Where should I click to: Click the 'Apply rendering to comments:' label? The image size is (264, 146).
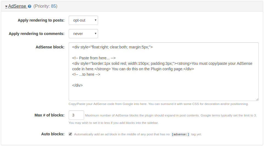pos(37,34)
